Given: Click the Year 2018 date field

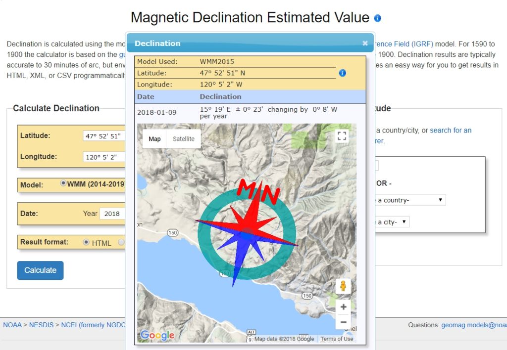Looking at the screenshot, I should 113,214.
